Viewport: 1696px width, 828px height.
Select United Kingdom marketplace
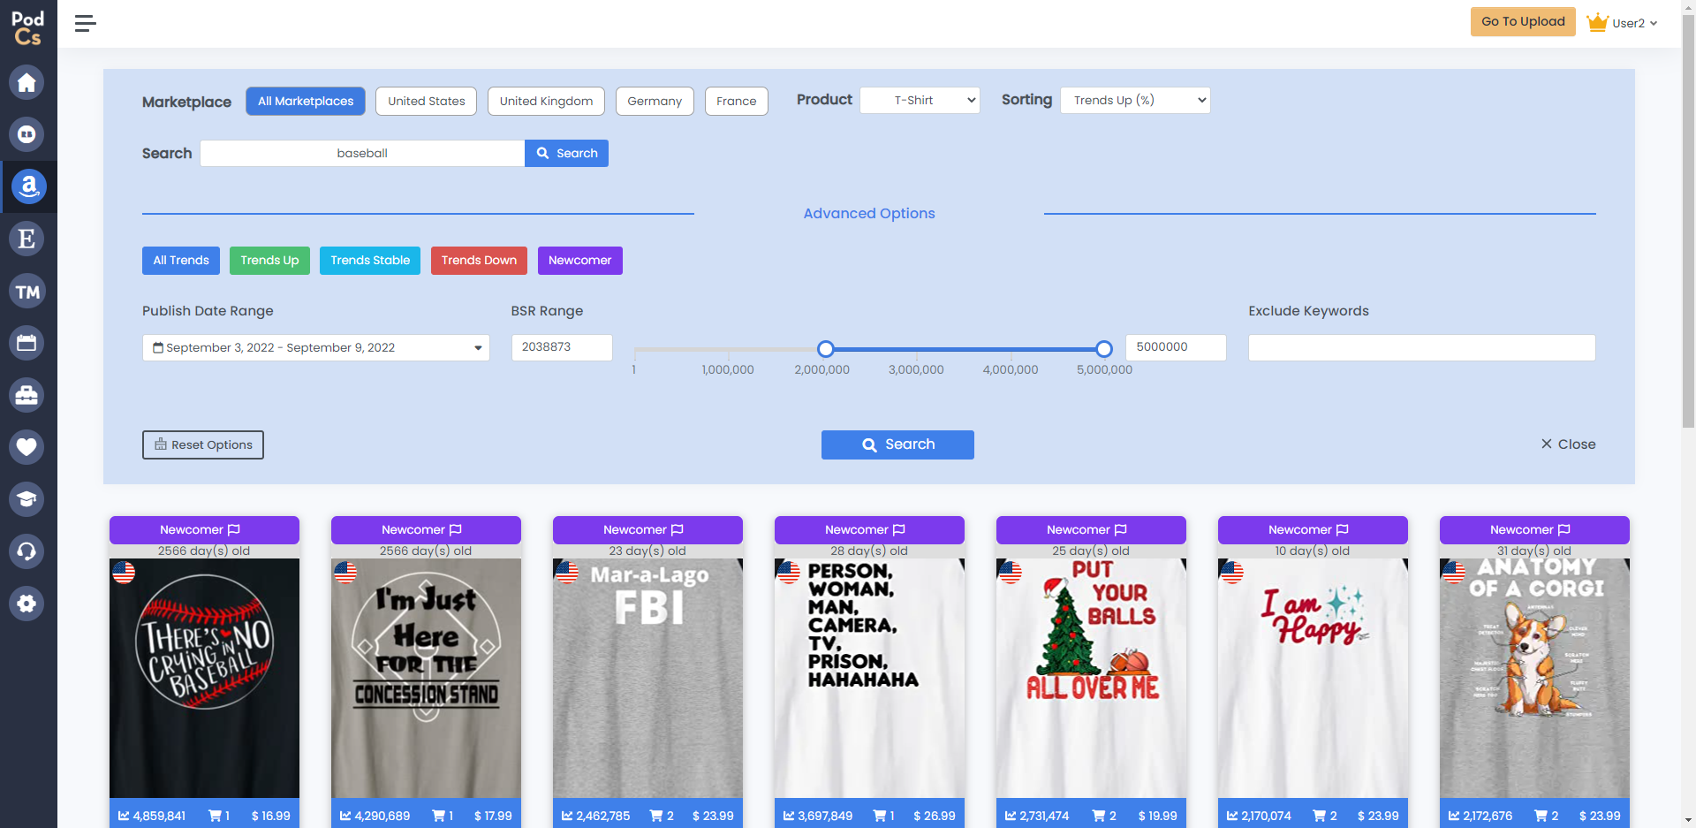pos(547,101)
